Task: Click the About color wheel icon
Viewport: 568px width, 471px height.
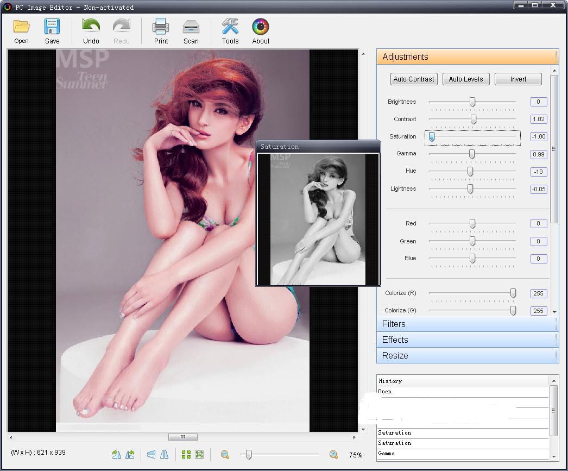Action: [x=261, y=26]
